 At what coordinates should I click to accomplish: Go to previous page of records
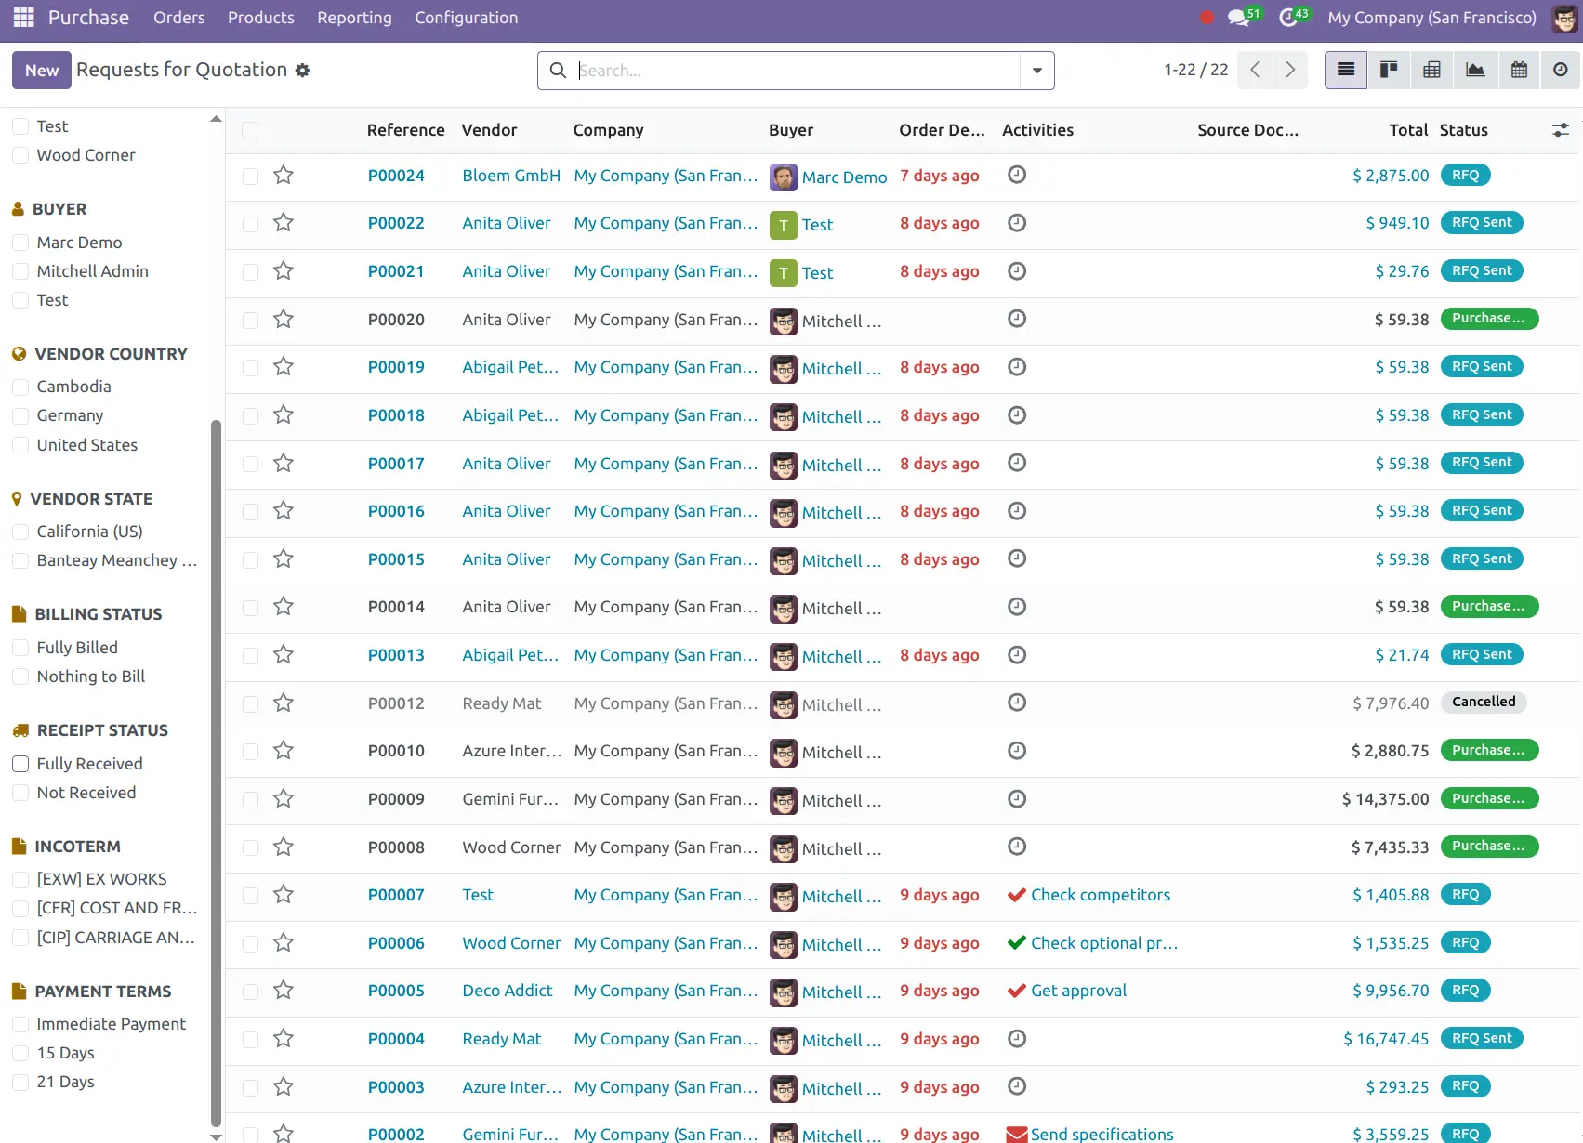click(x=1255, y=70)
